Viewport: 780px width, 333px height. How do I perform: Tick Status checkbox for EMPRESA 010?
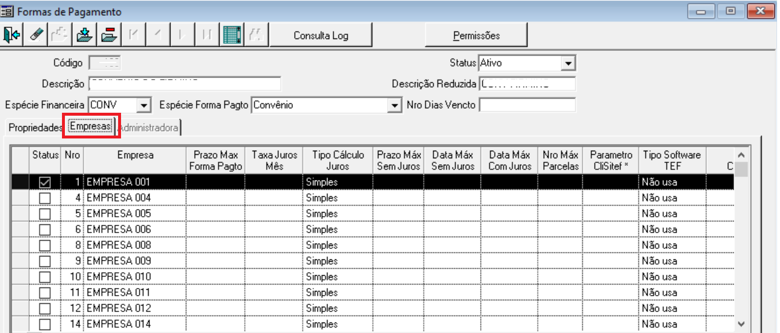(44, 277)
